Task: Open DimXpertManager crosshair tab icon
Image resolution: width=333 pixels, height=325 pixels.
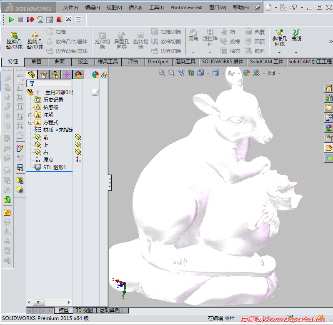Action: (67, 75)
